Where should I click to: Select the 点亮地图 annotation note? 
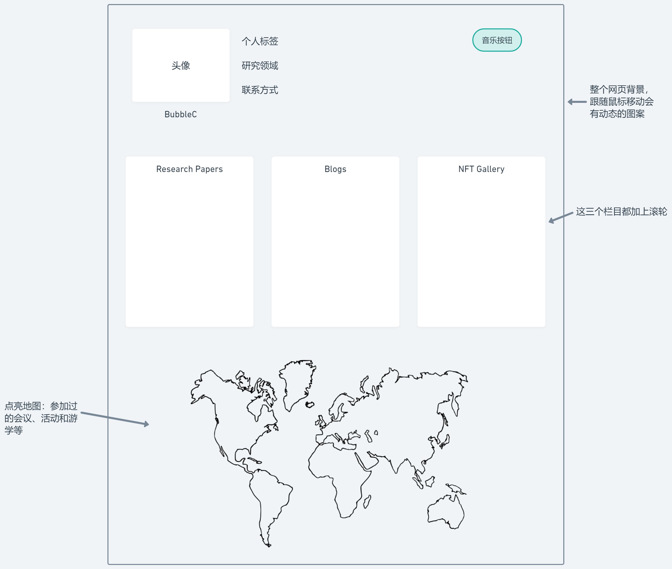(x=41, y=418)
